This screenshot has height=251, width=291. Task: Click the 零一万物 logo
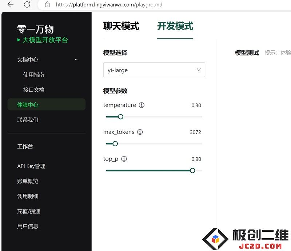click(35, 29)
